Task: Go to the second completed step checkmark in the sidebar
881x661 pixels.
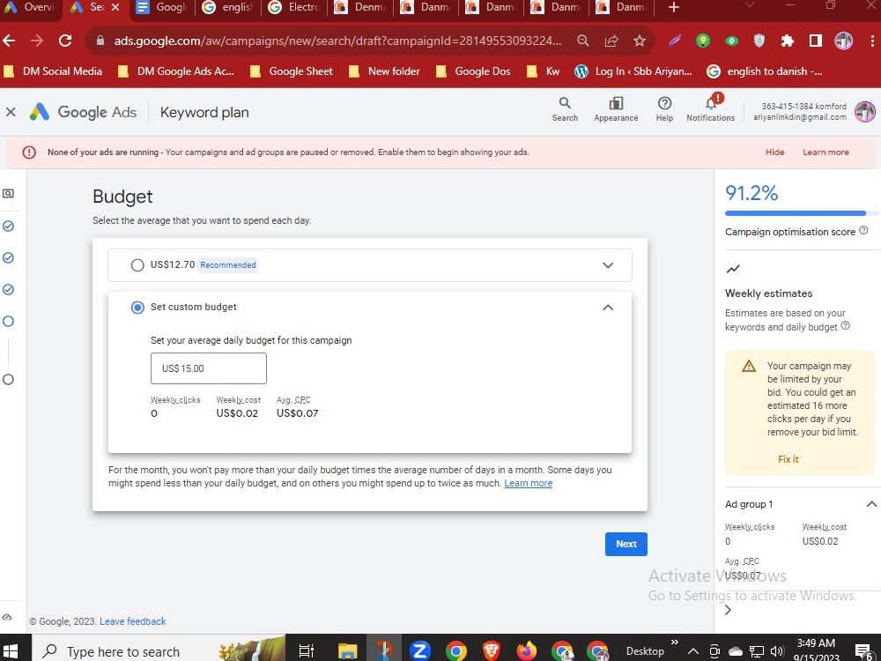Action: click(x=8, y=257)
